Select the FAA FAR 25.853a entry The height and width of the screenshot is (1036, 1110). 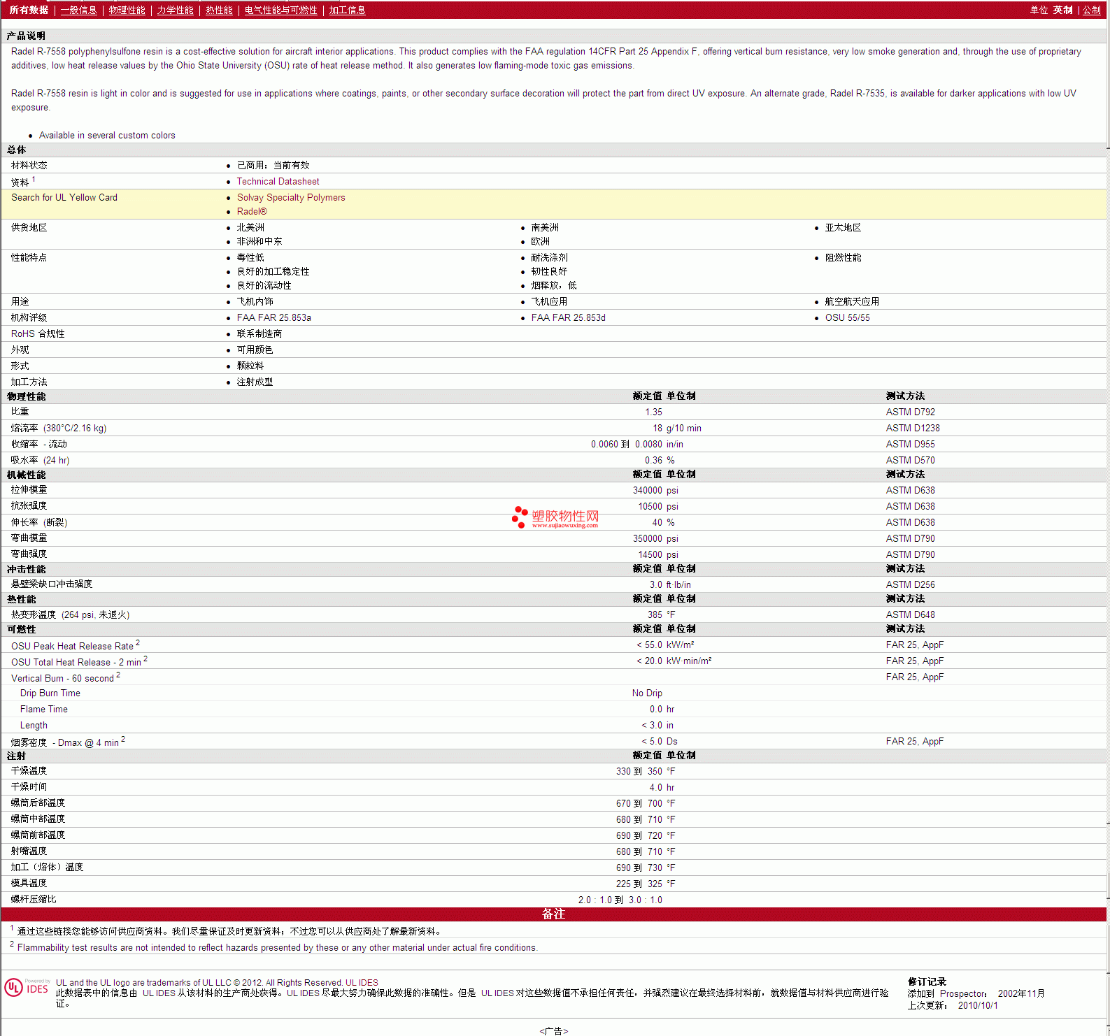[273, 317]
